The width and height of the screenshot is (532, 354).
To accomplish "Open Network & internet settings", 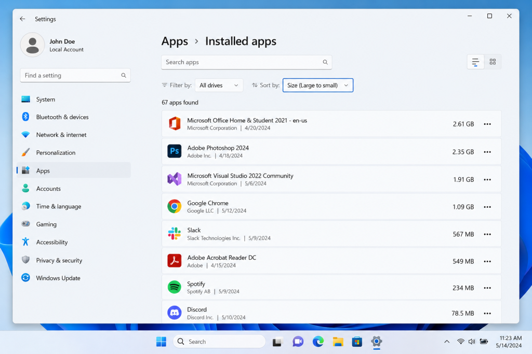I will [74, 135].
